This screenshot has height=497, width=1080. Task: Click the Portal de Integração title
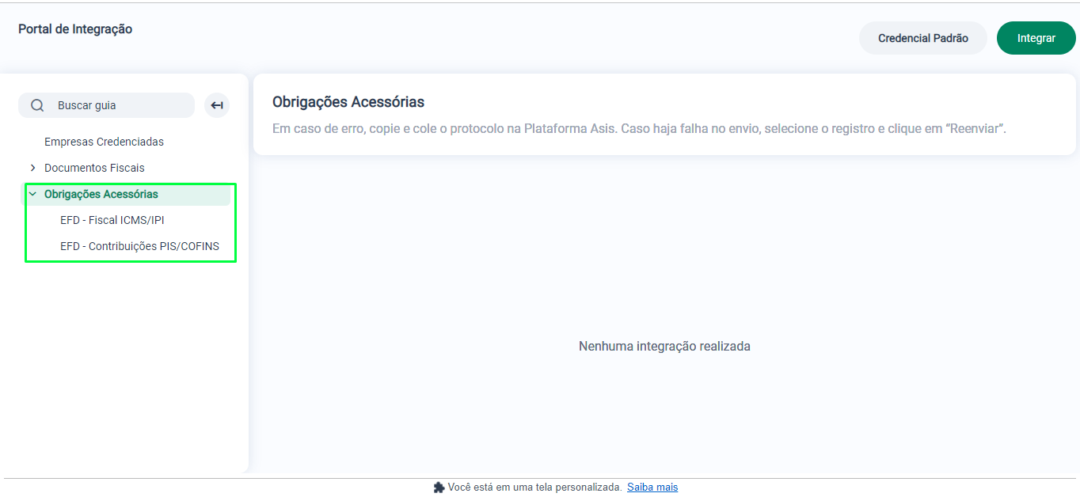(75, 29)
